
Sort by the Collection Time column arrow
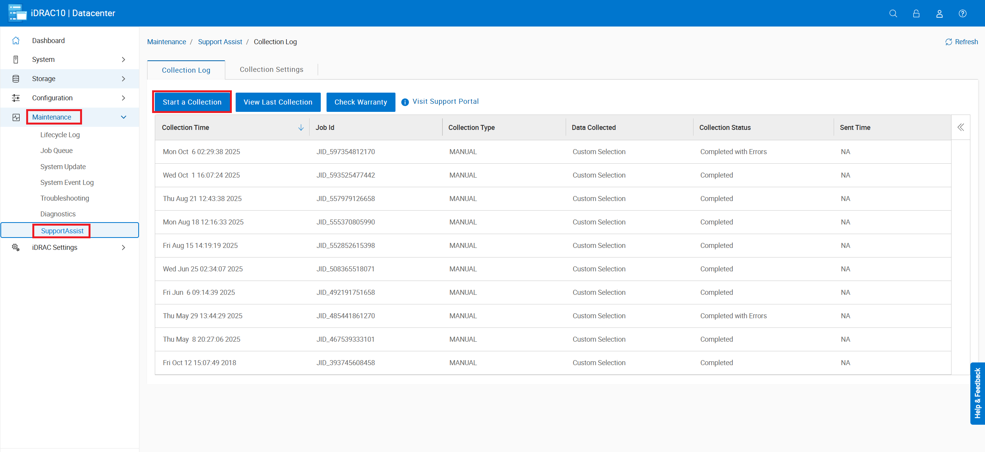point(301,127)
